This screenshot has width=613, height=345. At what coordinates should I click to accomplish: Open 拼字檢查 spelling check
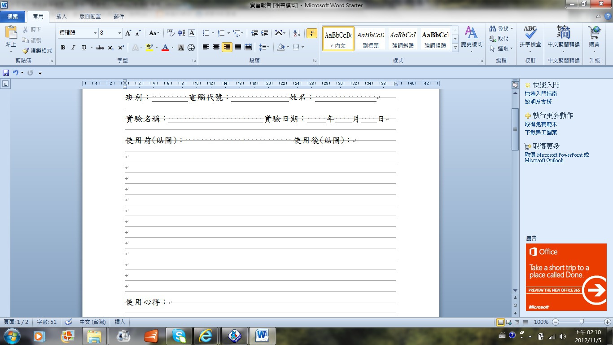pos(530,36)
